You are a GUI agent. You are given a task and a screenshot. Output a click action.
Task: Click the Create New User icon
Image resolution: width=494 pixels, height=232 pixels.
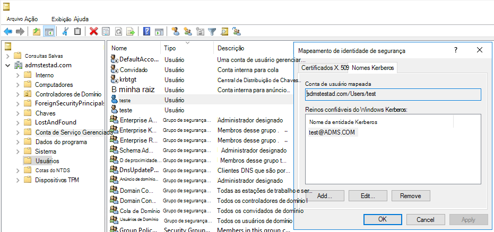coord(175,31)
